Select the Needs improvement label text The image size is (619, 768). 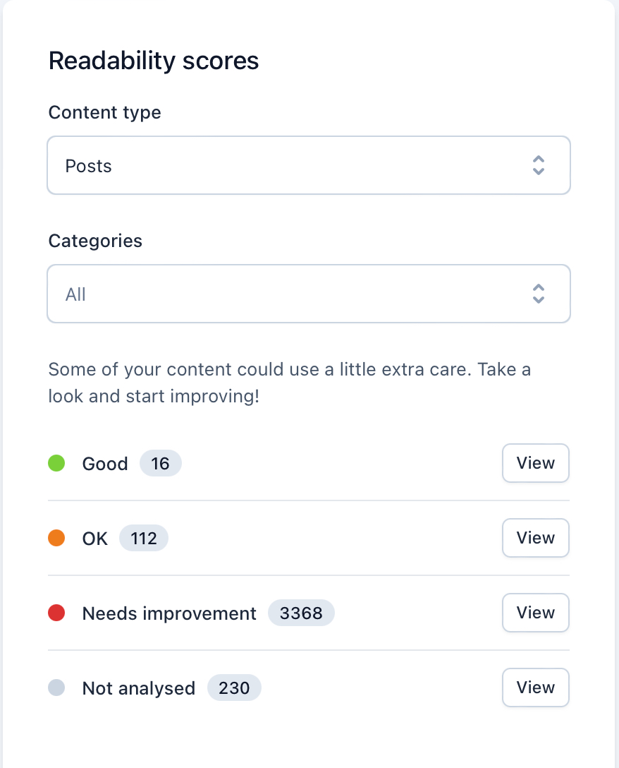[x=169, y=613]
